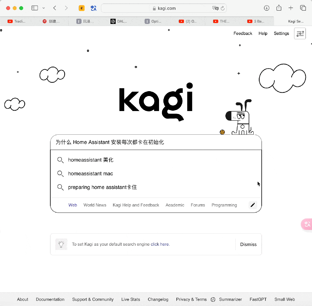Expand the sidebar dropdown chevron

tap(44, 8)
